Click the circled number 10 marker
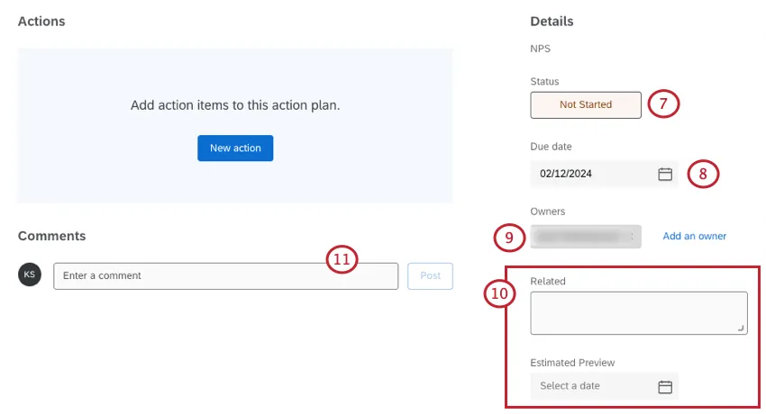 point(499,293)
